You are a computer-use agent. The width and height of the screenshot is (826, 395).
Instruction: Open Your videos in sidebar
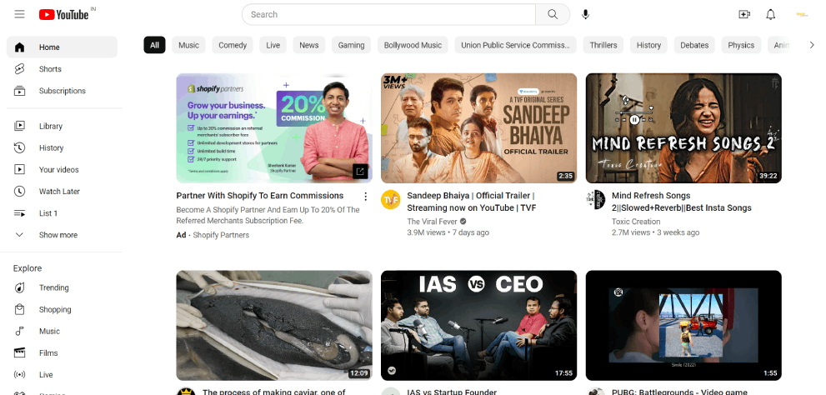pos(63,170)
